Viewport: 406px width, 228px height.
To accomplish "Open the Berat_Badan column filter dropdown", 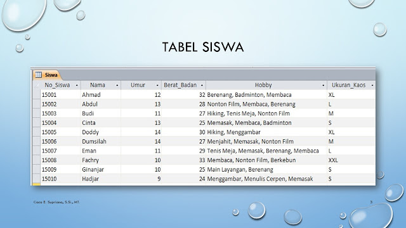I will click(x=202, y=85).
